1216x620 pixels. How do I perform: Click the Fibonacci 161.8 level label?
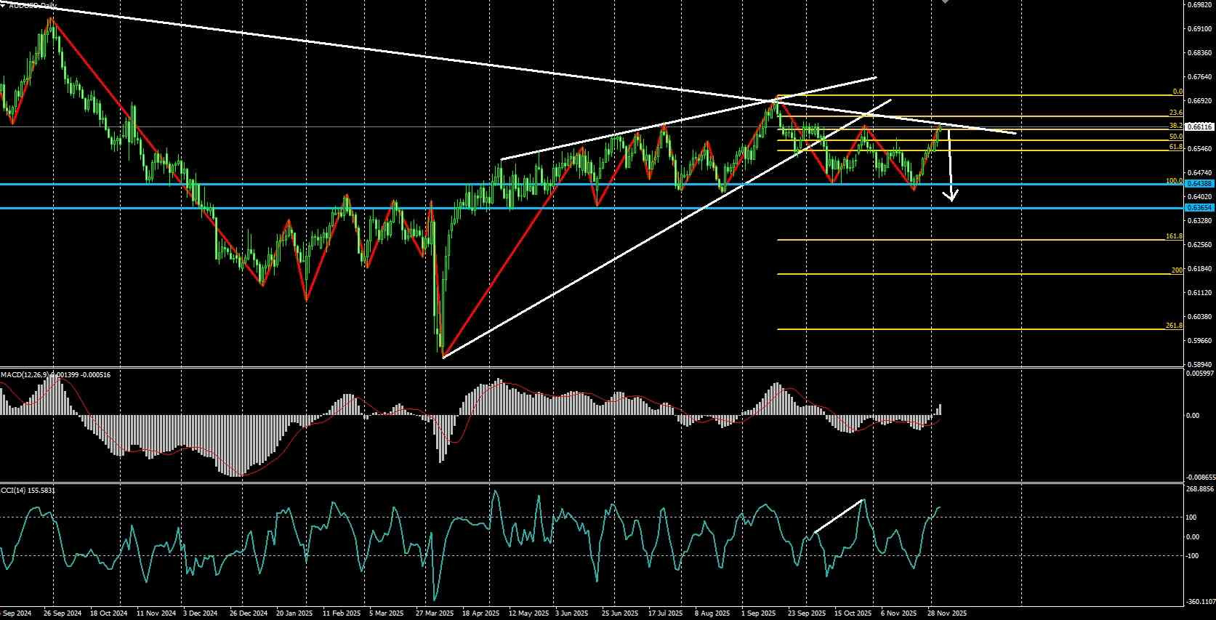1175,236
